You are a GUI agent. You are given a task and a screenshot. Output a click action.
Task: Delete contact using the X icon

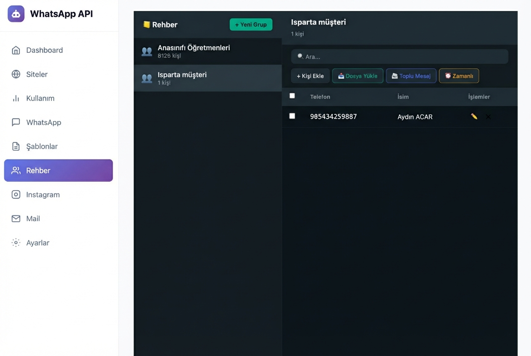pyautogui.click(x=488, y=117)
